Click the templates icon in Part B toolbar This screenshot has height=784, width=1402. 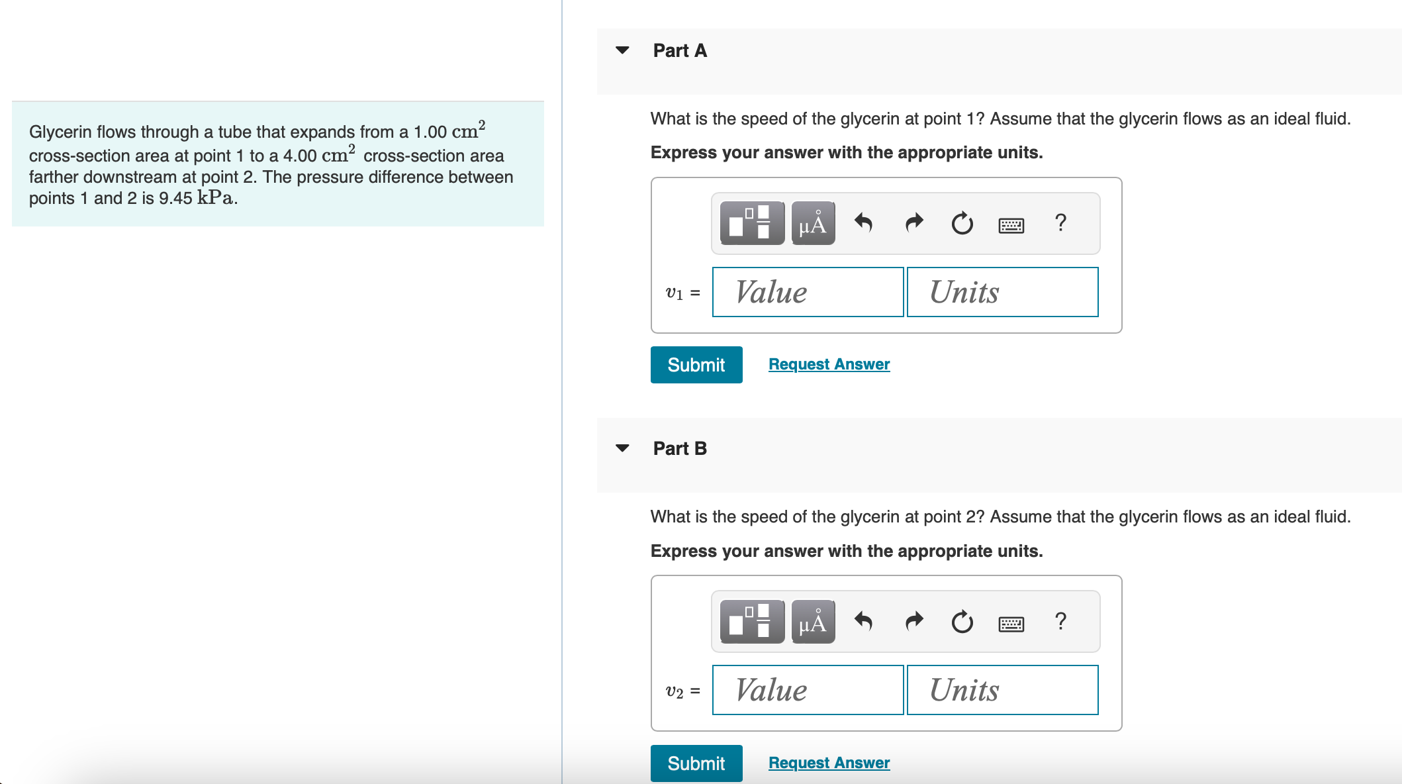pyautogui.click(x=751, y=622)
